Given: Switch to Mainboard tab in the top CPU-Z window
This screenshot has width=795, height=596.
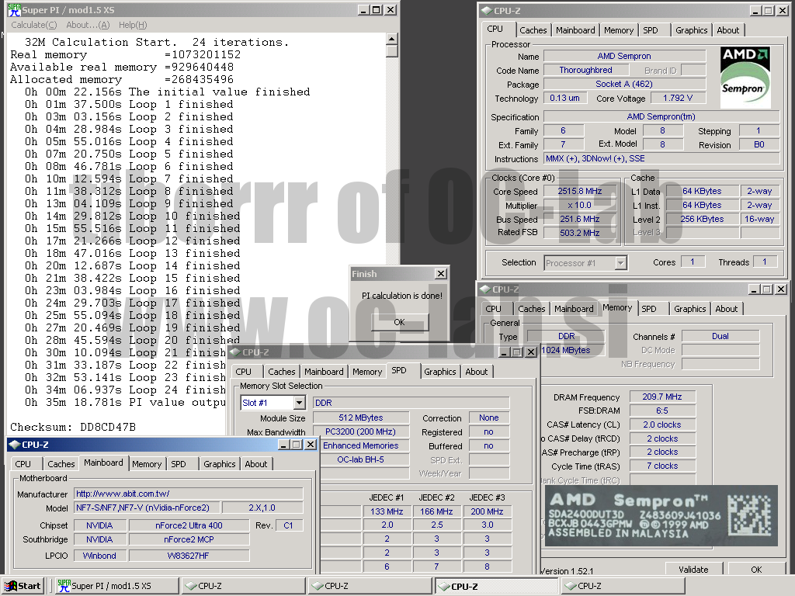Looking at the screenshot, I should [575, 30].
